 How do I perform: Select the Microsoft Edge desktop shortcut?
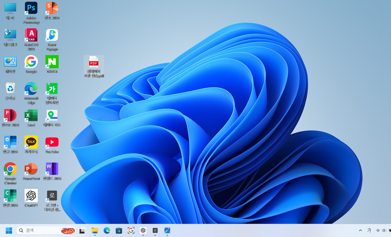[x=31, y=93]
